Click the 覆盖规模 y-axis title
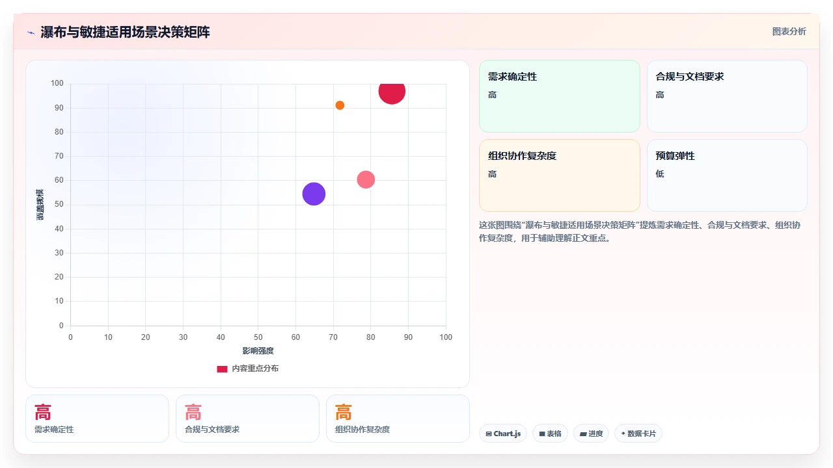Image resolution: width=833 pixels, height=468 pixels. click(40, 204)
